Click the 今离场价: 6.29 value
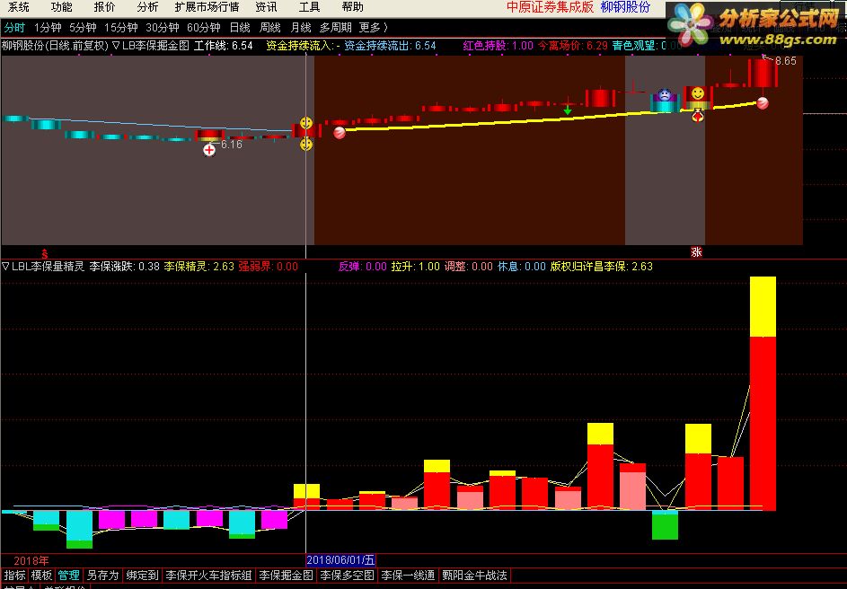 pyautogui.click(x=572, y=46)
